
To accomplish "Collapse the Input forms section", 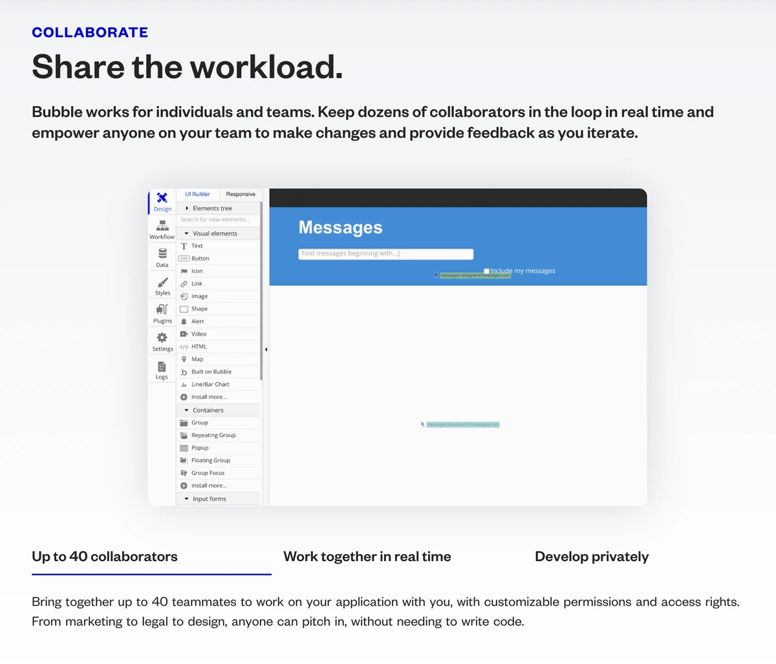I will coord(219,498).
